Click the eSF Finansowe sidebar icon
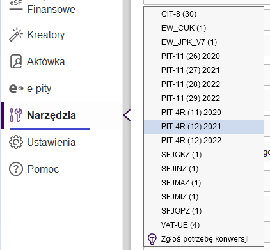Image resolution: width=270 pixels, height=250 pixels. tap(16, 5)
